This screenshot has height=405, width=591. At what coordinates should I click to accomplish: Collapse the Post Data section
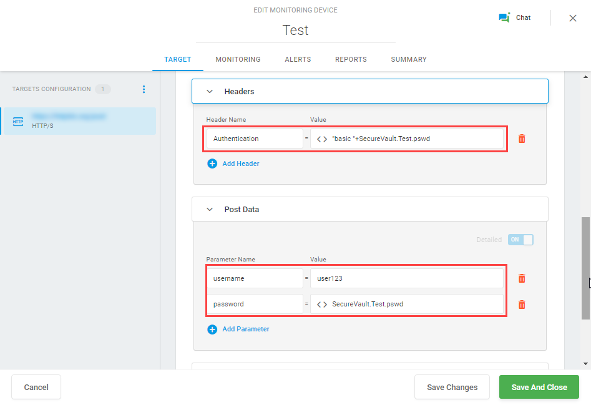click(210, 210)
